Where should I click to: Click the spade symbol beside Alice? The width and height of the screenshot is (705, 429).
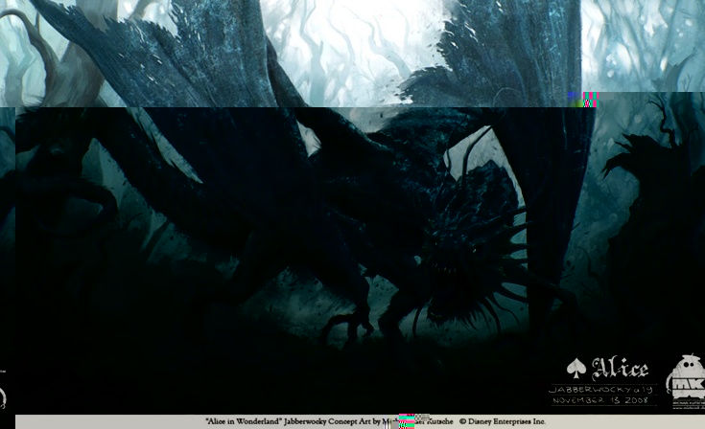click(576, 369)
